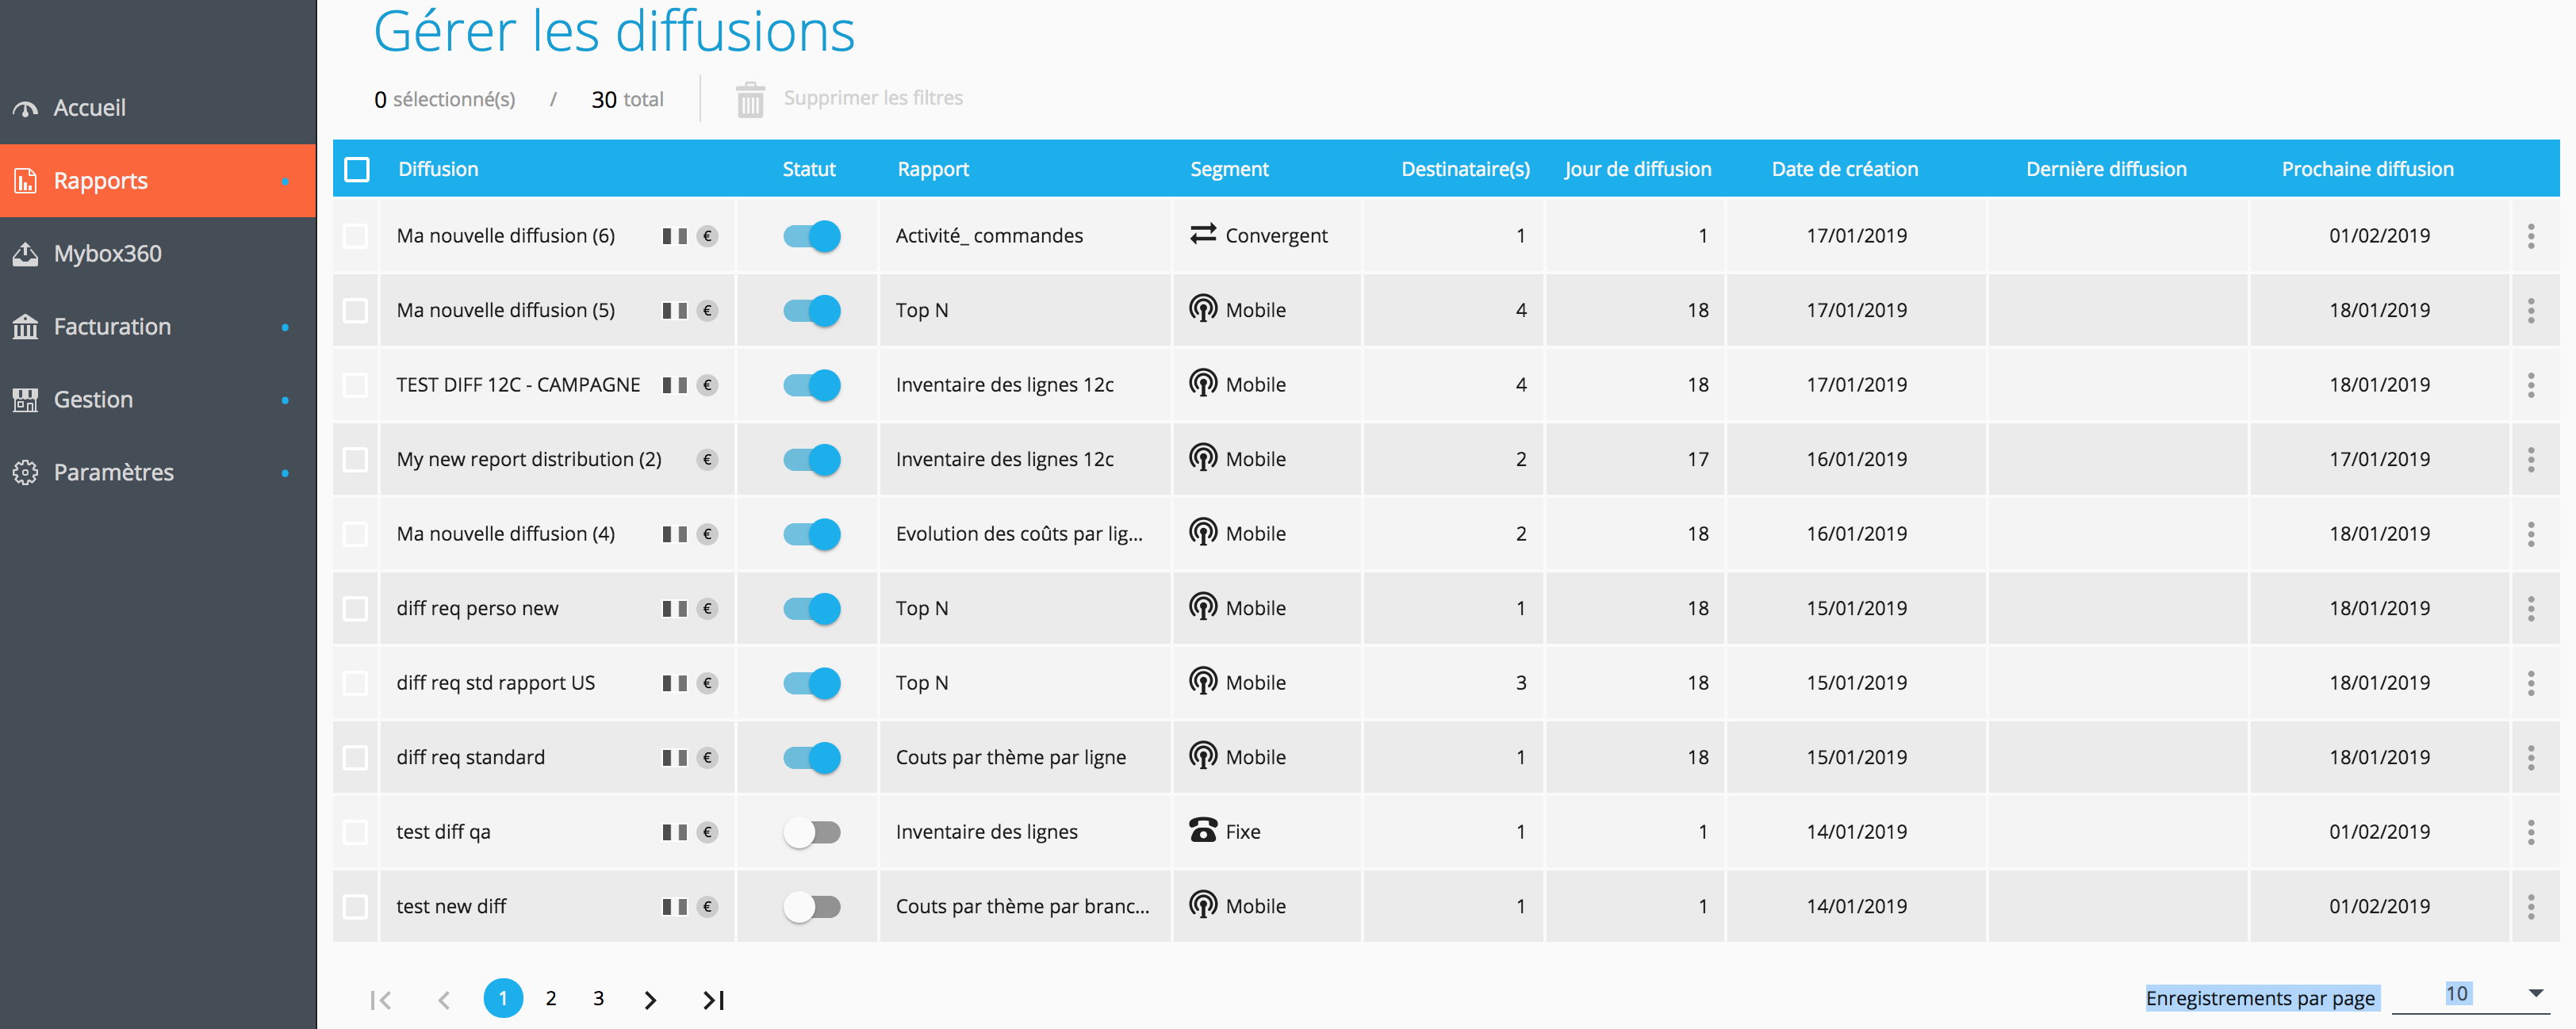Click the euro icon on Ma nouvelle diffusion (5)

click(708, 311)
